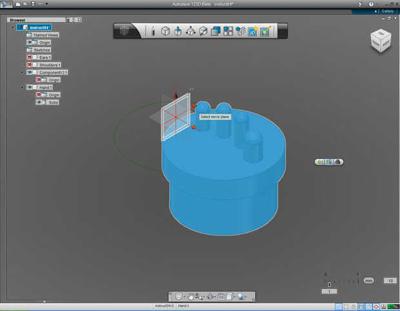Click the mm units button
The image size is (400, 311).
coord(368,281)
